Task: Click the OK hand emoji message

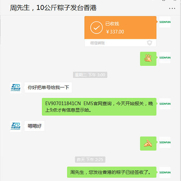Action: [148, 59]
